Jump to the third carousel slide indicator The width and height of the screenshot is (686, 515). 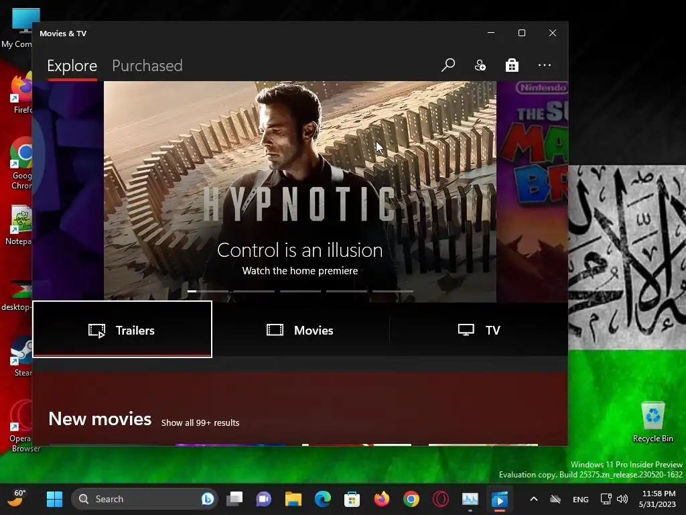pos(300,291)
